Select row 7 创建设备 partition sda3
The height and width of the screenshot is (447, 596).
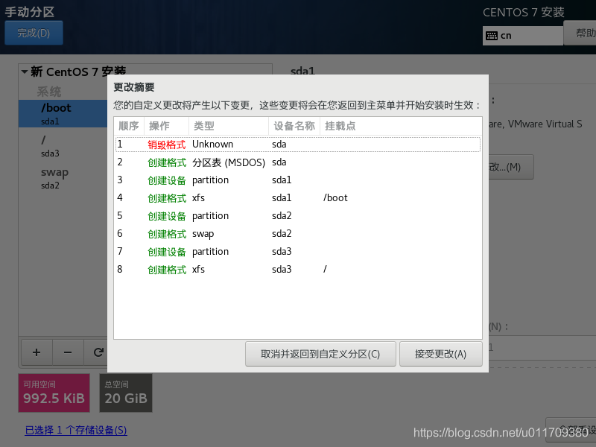pyautogui.click(x=298, y=252)
